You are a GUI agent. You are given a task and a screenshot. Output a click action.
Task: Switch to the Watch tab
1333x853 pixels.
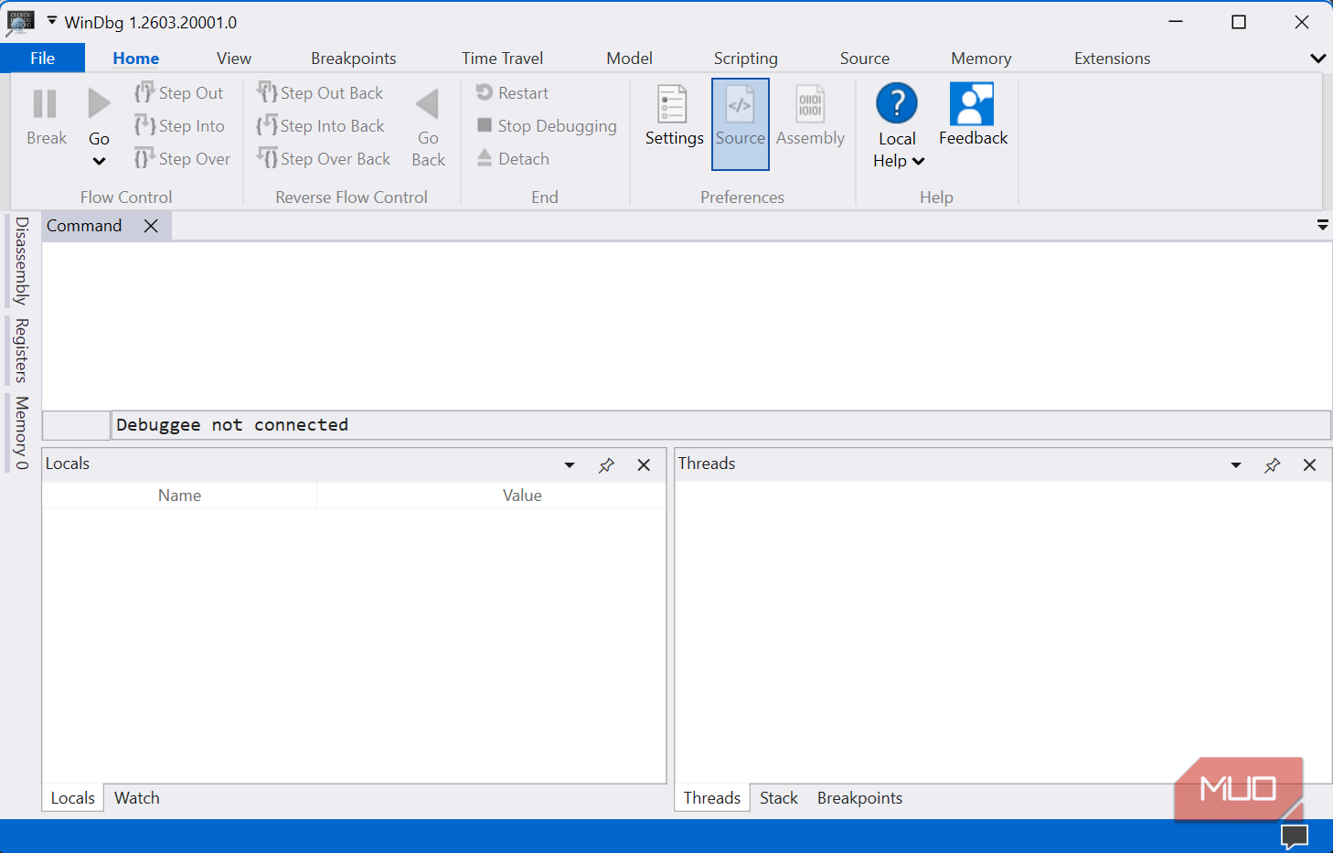coord(137,798)
